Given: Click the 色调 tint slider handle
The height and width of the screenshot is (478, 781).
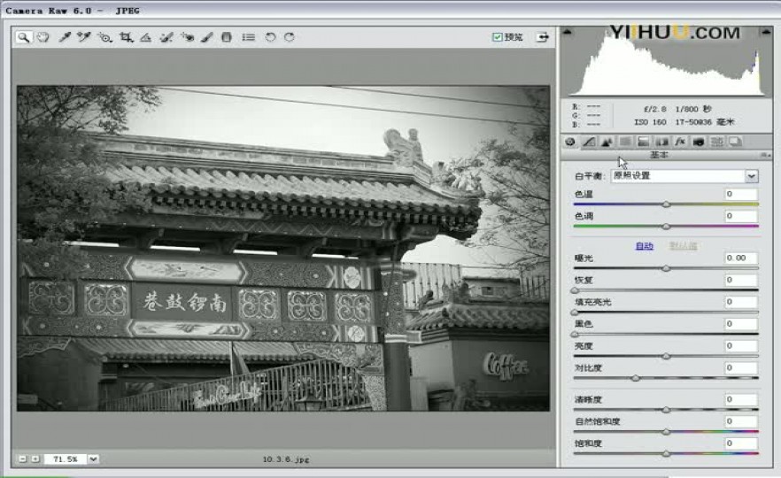Looking at the screenshot, I should [666, 227].
